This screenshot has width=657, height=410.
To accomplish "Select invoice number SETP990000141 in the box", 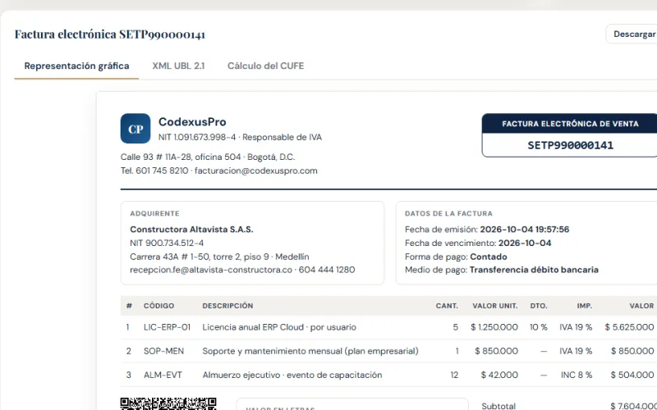I will [570, 145].
